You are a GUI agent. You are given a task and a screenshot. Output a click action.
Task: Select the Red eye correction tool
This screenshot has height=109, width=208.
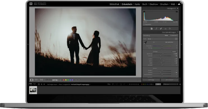(166, 28)
